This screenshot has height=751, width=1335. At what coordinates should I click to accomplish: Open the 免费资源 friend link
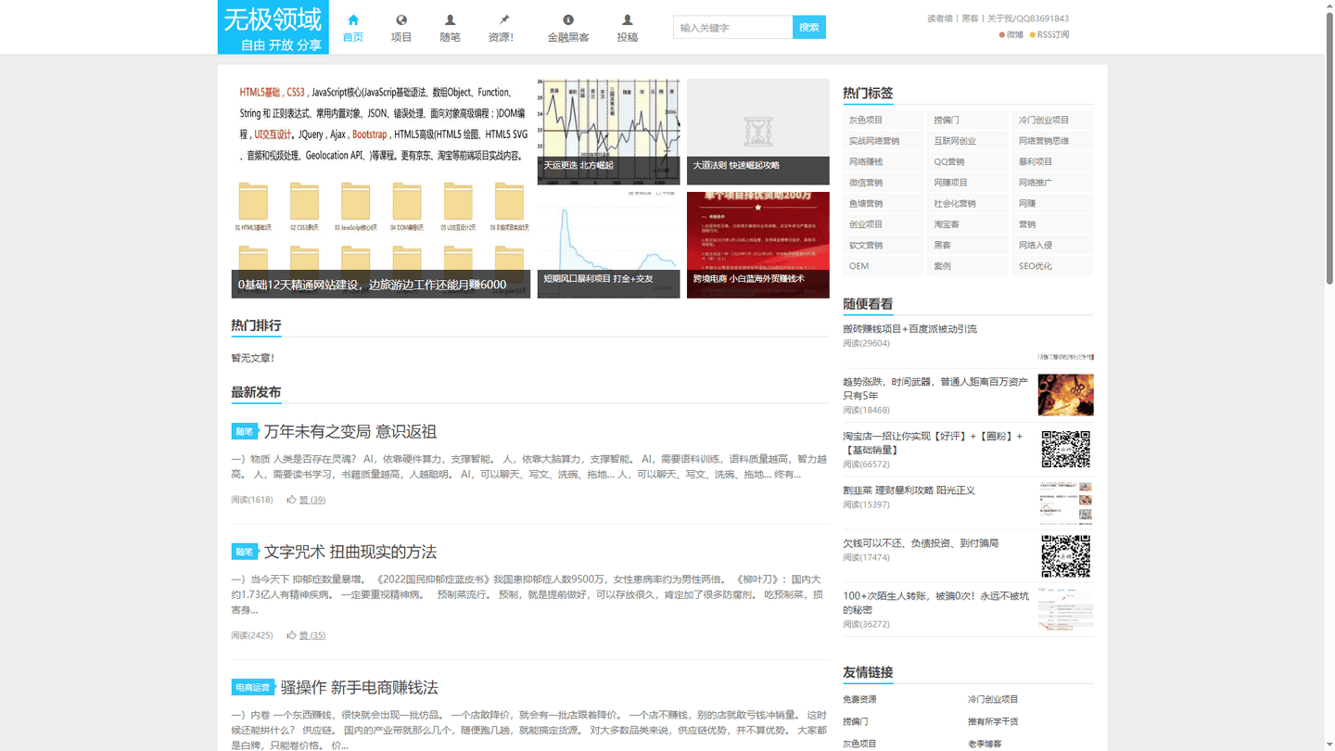(859, 699)
